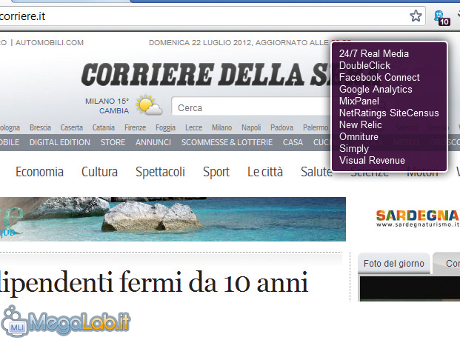Go to the Spettacoli section
Screen dimensions: 460x340
160,172
